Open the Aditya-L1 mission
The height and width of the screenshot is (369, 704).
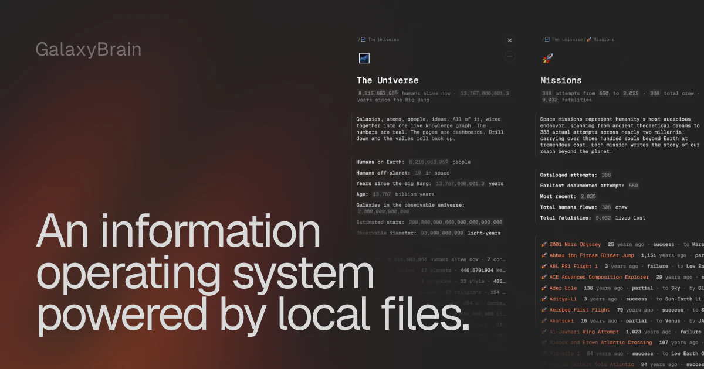563,299
